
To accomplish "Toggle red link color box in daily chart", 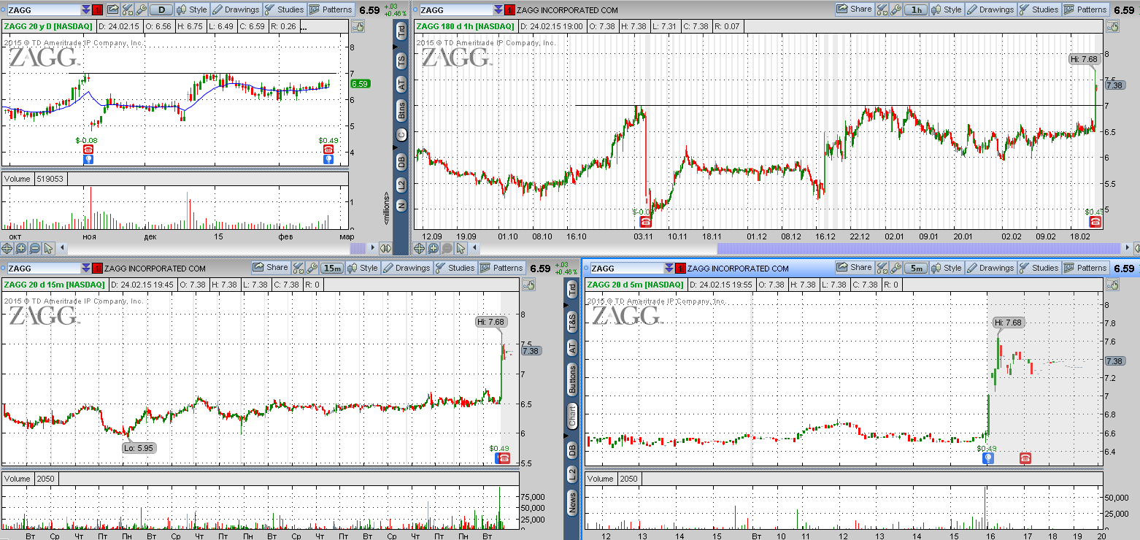I will pos(97,9).
